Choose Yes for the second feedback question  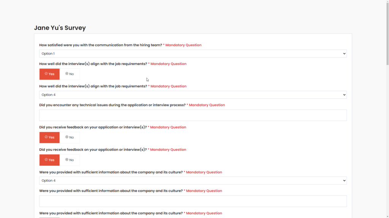49,160
